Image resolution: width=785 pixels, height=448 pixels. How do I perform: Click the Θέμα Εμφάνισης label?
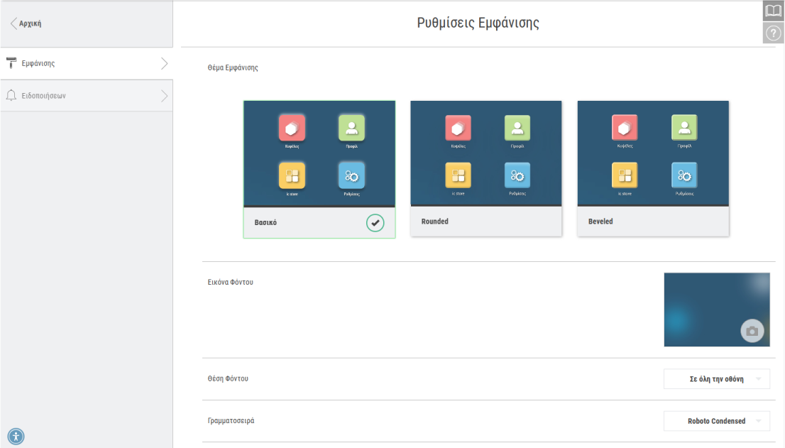click(x=233, y=67)
